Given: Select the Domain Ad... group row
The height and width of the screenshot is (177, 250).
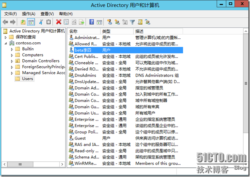Looking at the screenshot, I should coord(126,88).
